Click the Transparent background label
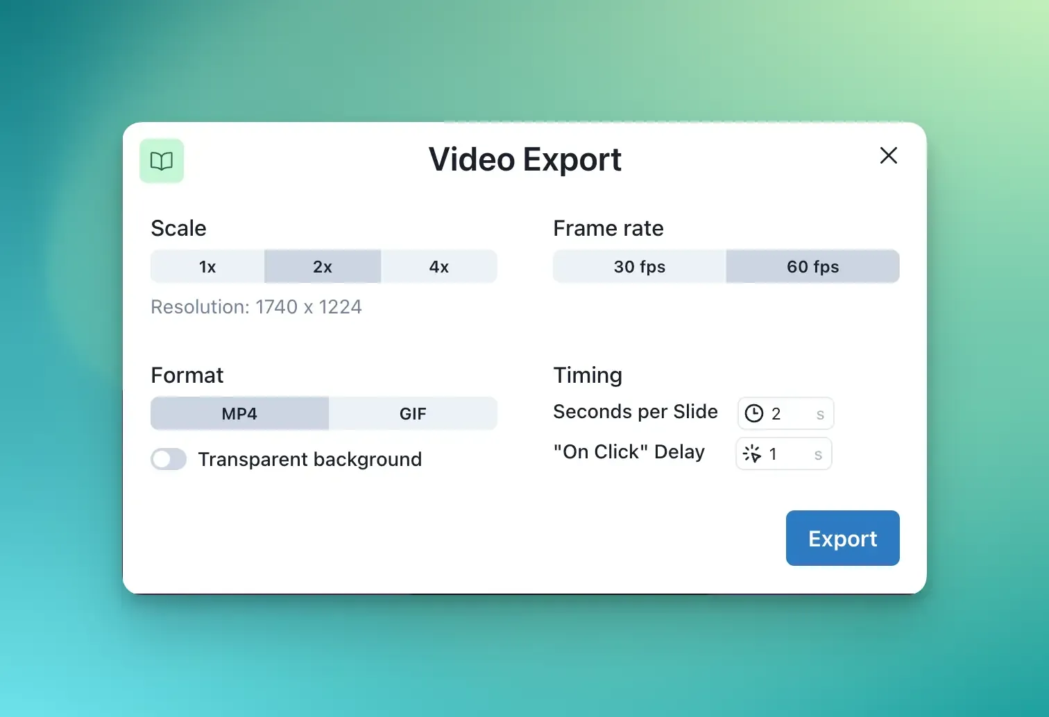The width and height of the screenshot is (1049, 717). (x=310, y=459)
